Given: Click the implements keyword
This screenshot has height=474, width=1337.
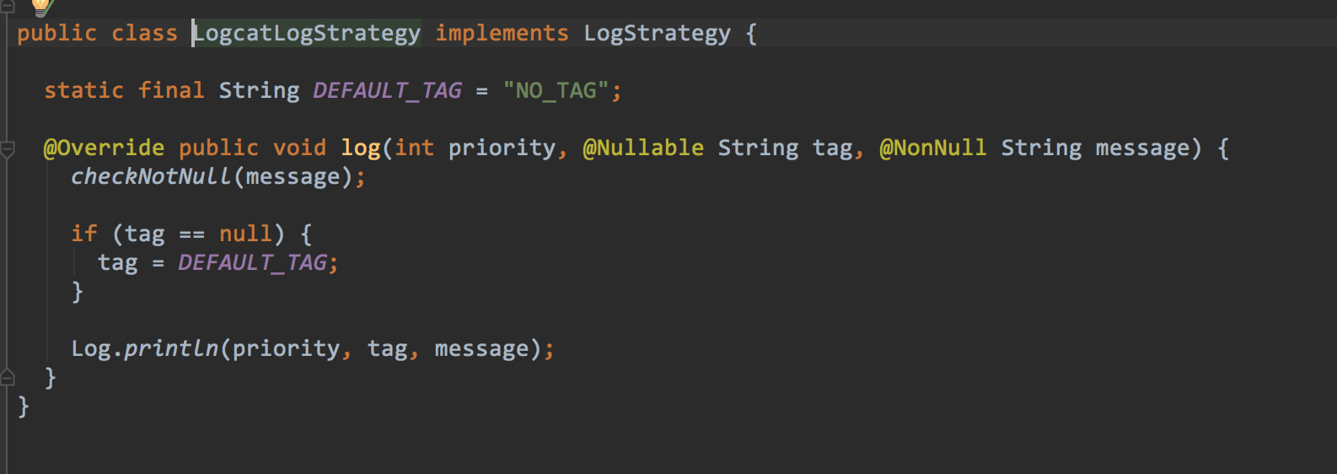Looking at the screenshot, I should pyautogui.click(x=502, y=34).
